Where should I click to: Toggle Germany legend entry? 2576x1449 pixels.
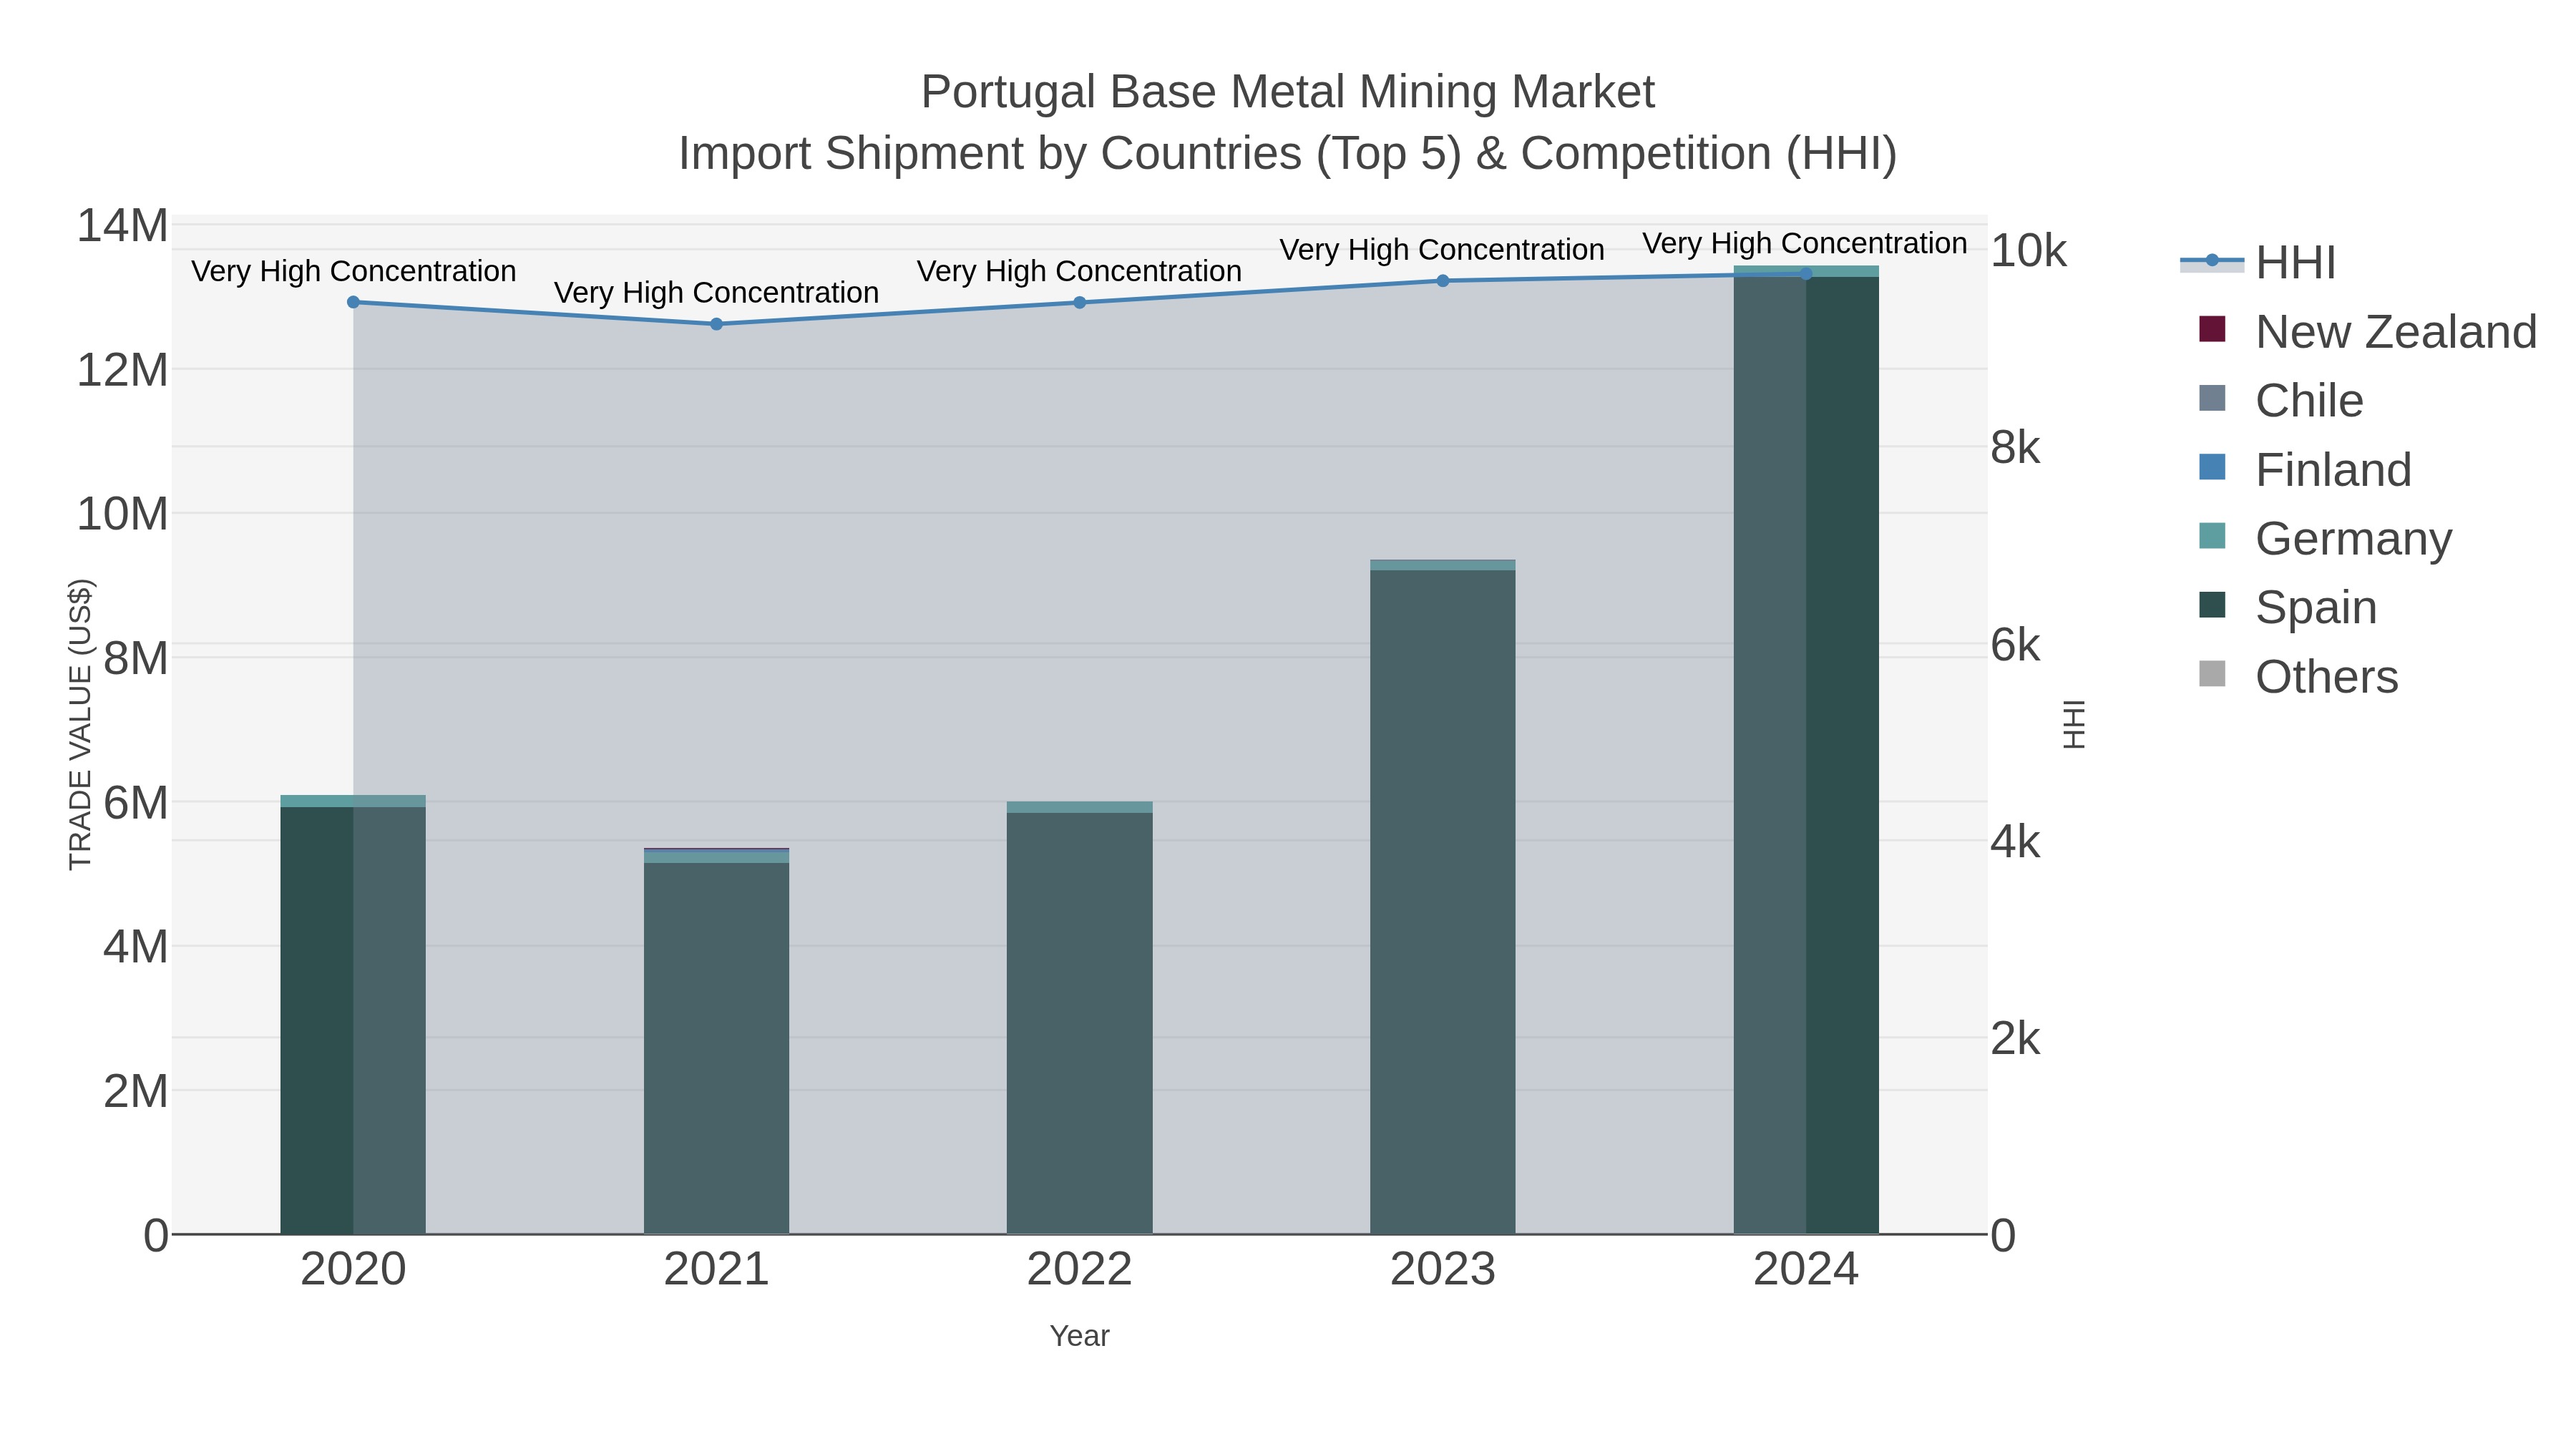pos(2325,538)
